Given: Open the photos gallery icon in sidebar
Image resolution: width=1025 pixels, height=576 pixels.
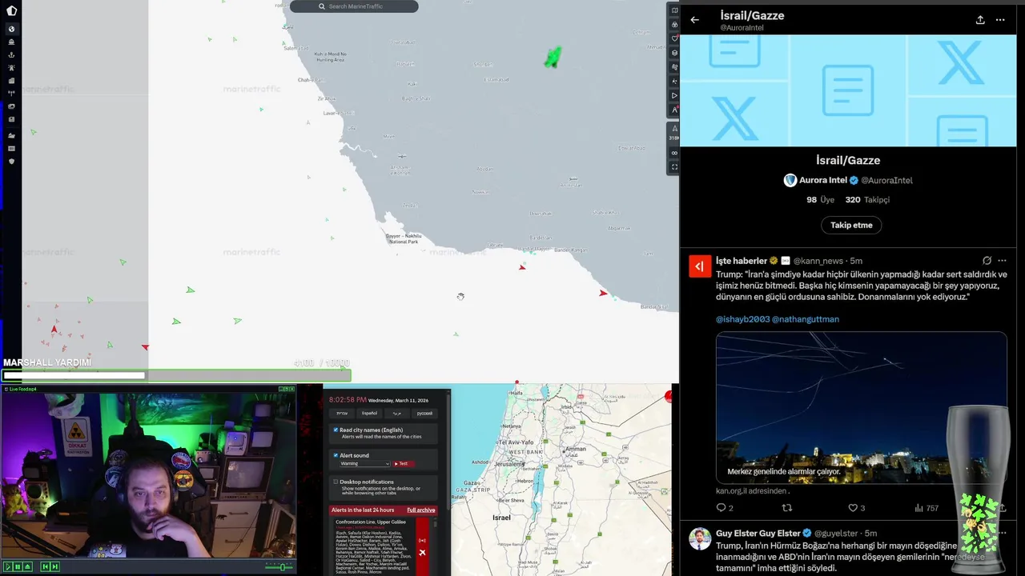Looking at the screenshot, I should (x=11, y=106).
